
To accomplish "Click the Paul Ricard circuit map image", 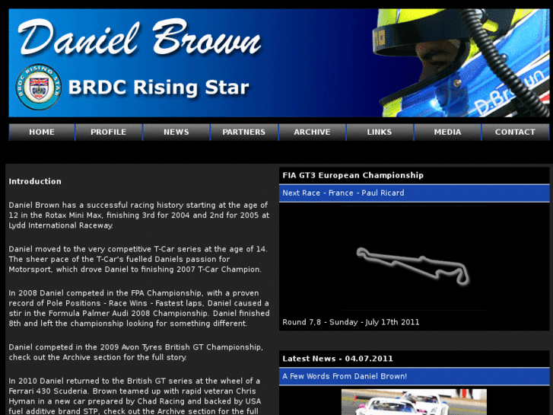I will 414,258.
